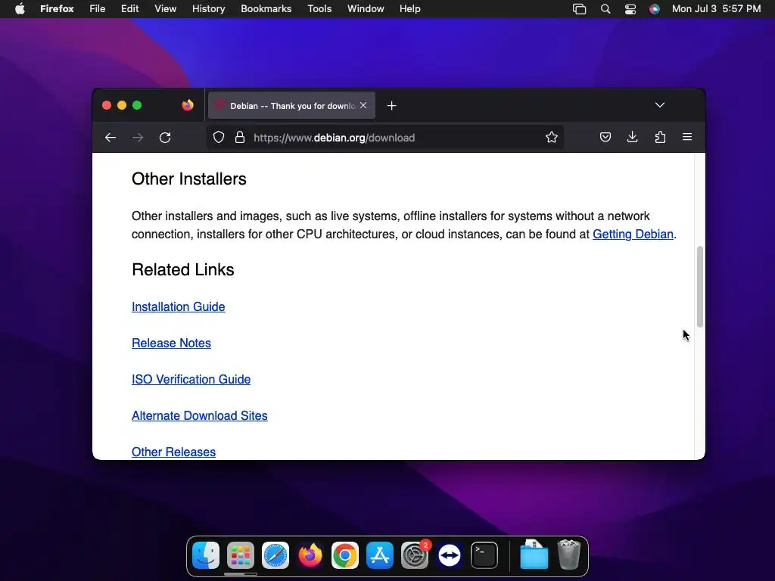Open the Apple menu
This screenshot has width=775, height=581.
coord(20,9)
